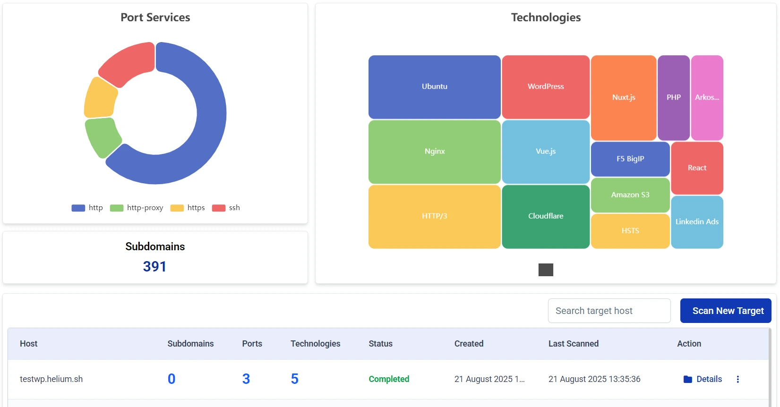Click the Subdomains card heading

pos(155,246)
